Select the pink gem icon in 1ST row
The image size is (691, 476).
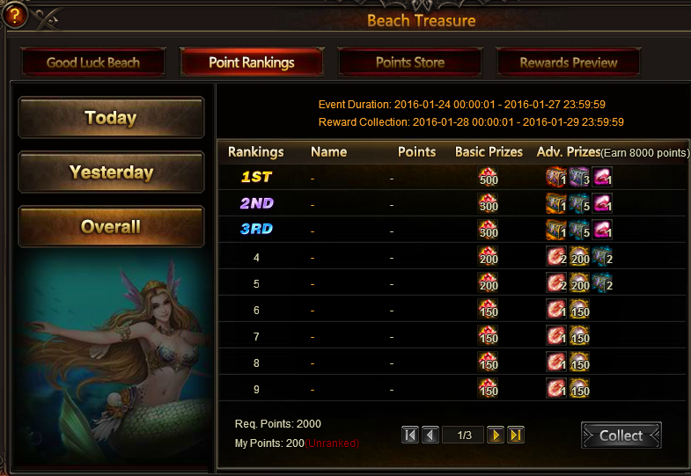(x=602, y=177)
